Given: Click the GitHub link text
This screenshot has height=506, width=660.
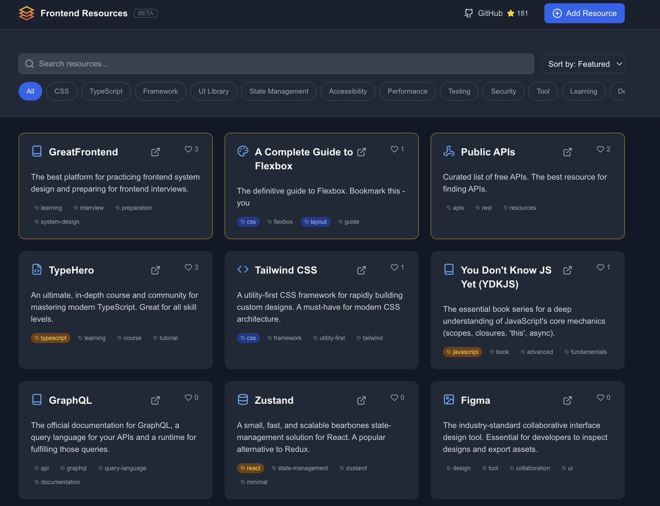Looking at the screenshot, I should [x=490, y=13].
